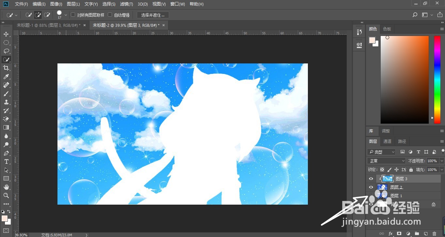Open the 不透明度 opacity dropdown arrow
Image resolution: width=445 pixels, height=237 pixels.
pyautogui.click(x=442, y=161)
